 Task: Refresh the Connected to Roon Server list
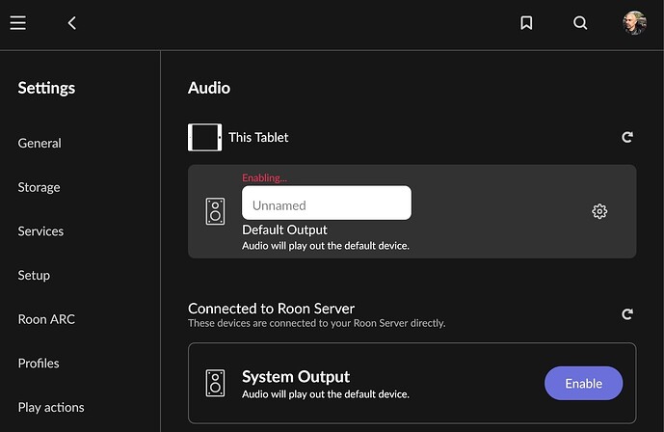(627, 313)
